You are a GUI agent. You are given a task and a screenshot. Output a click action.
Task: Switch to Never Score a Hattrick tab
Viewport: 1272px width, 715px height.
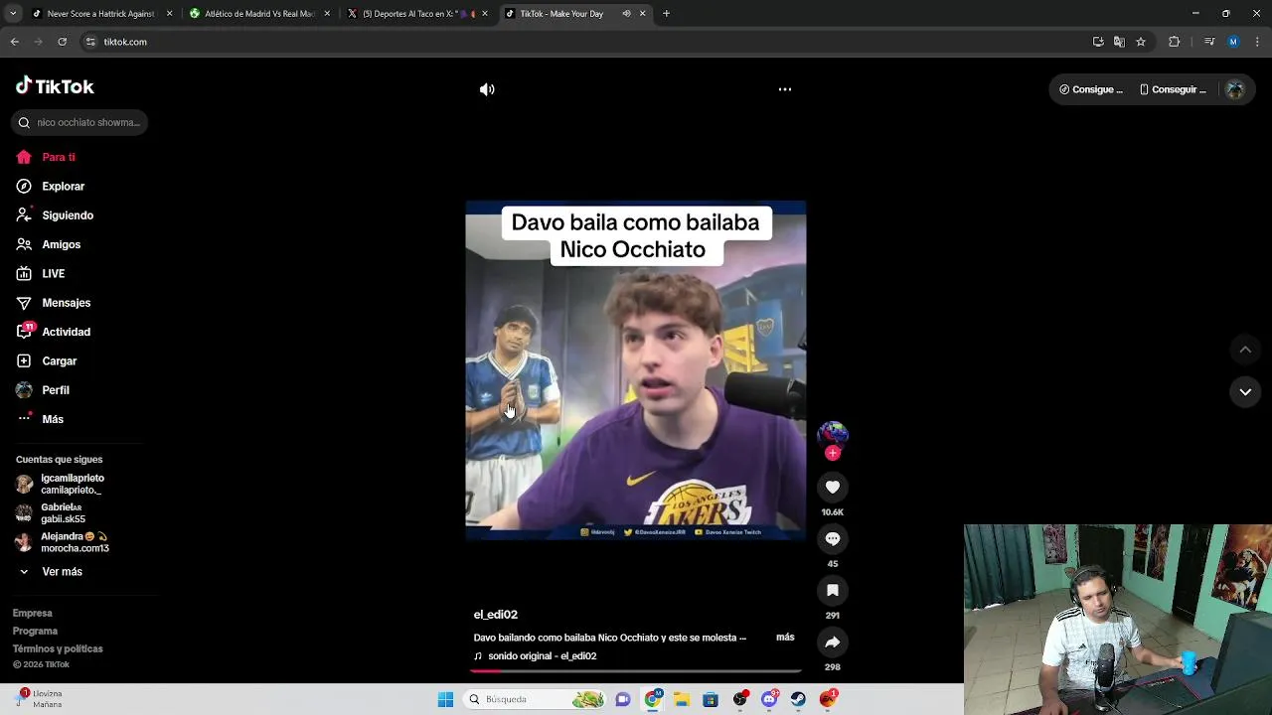pyautogui.click(x=101, y=14)
